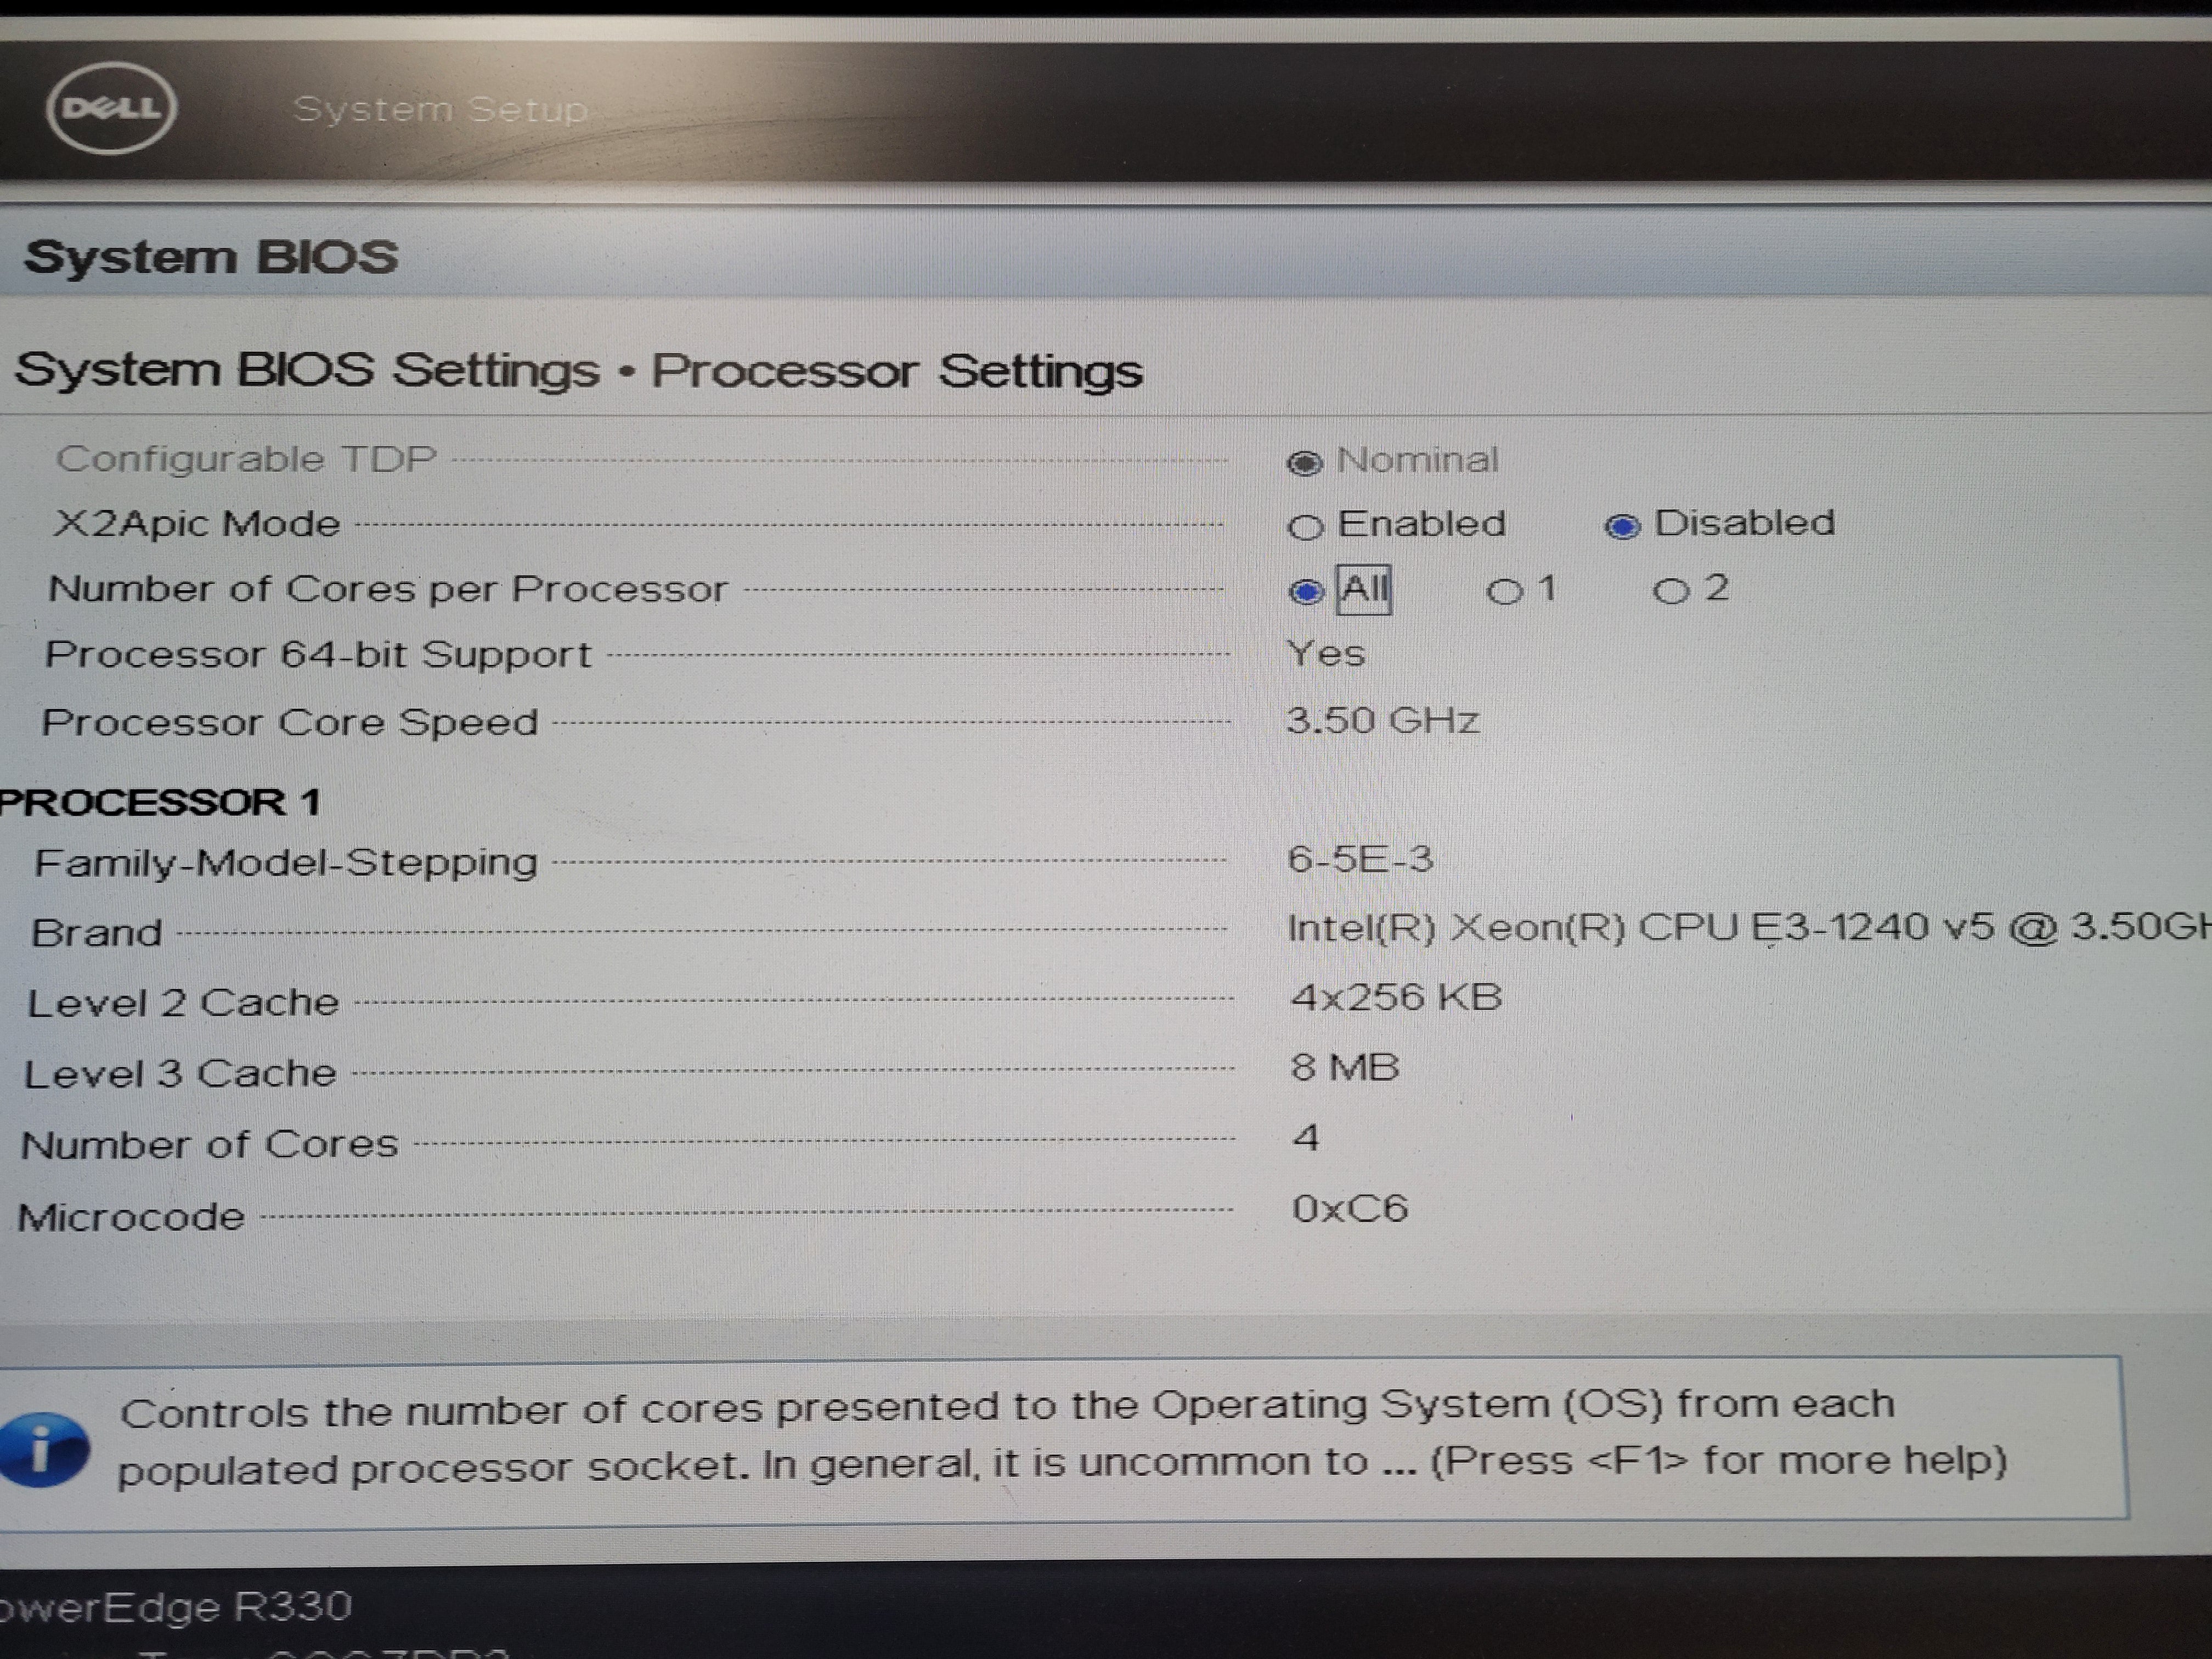
Task: Click the Processor Core Speed label
Action: point(290,722)
